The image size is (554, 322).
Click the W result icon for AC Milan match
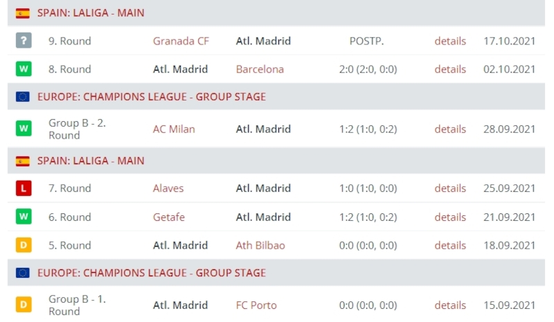coord(24,129)
